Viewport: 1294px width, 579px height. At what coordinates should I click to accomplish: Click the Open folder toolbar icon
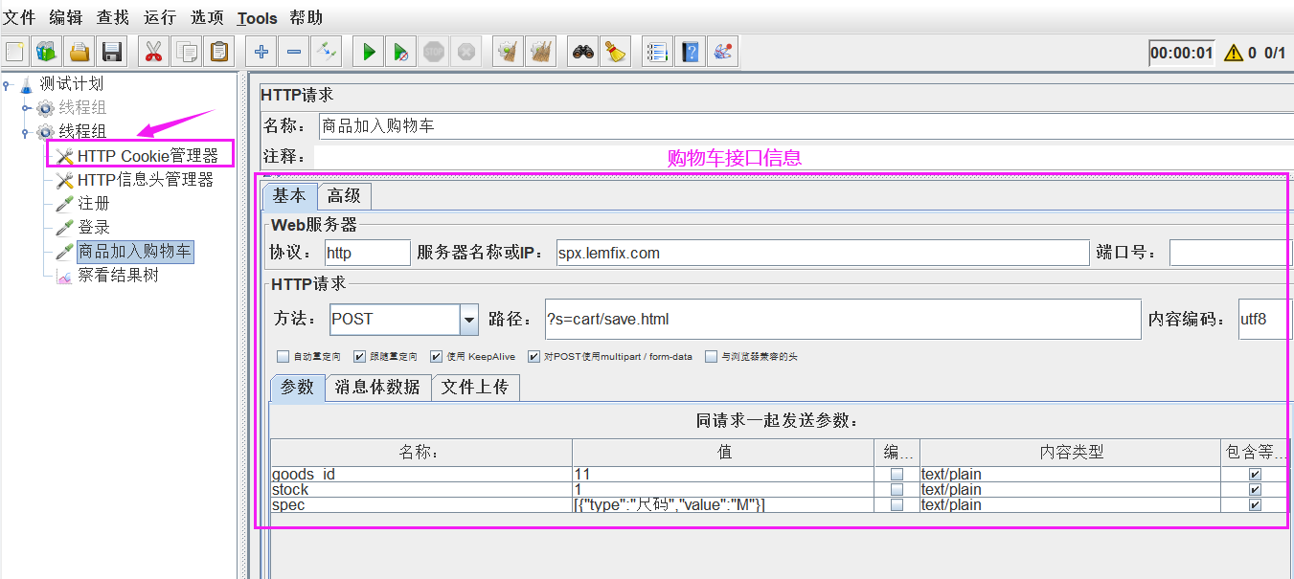tap(79, 52)
